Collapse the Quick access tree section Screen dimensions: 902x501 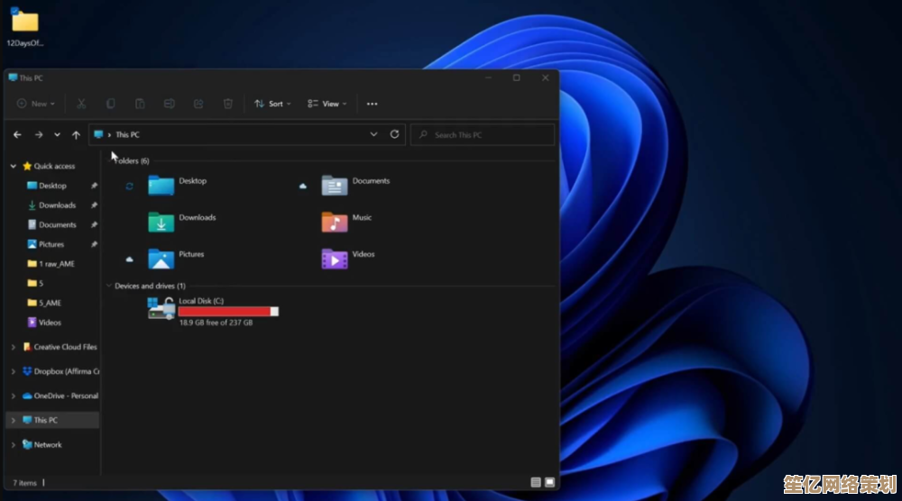coord(14,166)
